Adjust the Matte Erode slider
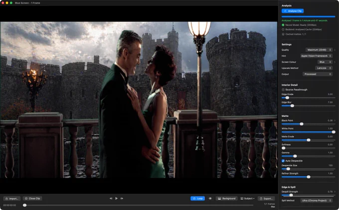Screen dimensions: 339x210 click(309, 140)
